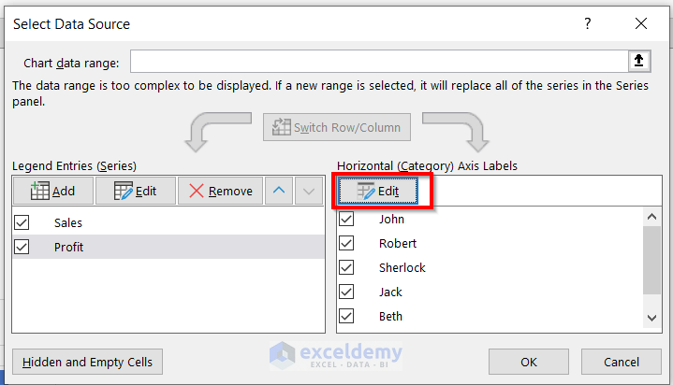Viewport: 673px width, 385px height.
Task: Select the Sales entry in the series list
Action: [68, 222]
